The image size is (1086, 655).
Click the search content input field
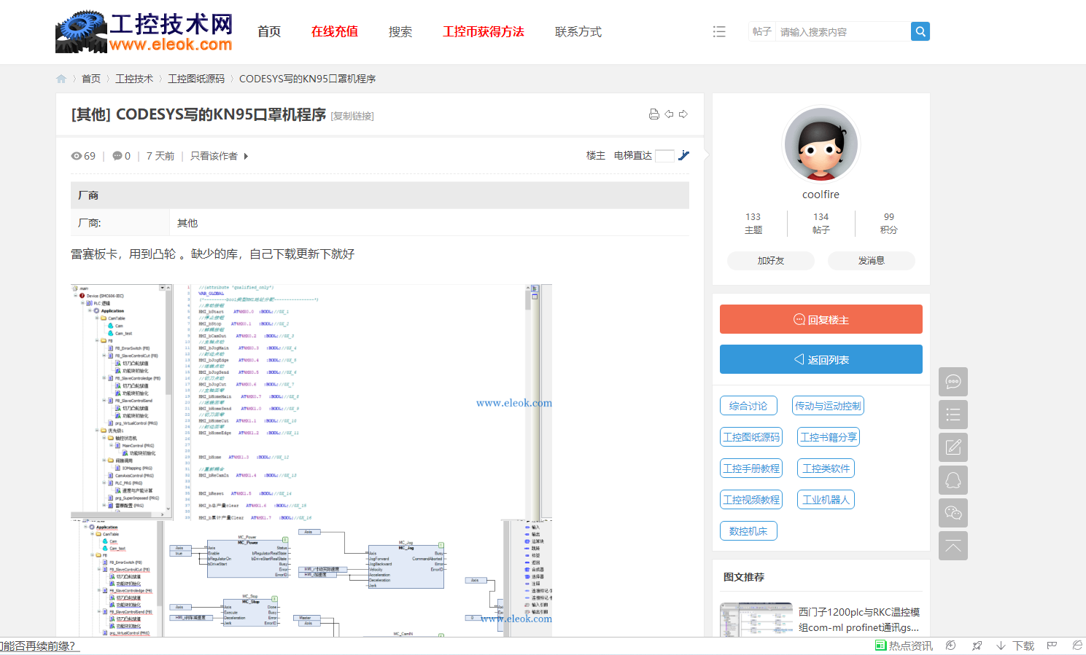click(842, 31)
